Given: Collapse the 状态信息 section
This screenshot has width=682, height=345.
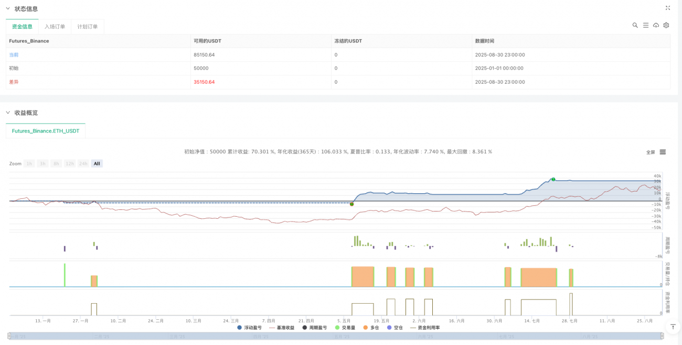Looking at the screenshot, I should click(x=7, y=8).
